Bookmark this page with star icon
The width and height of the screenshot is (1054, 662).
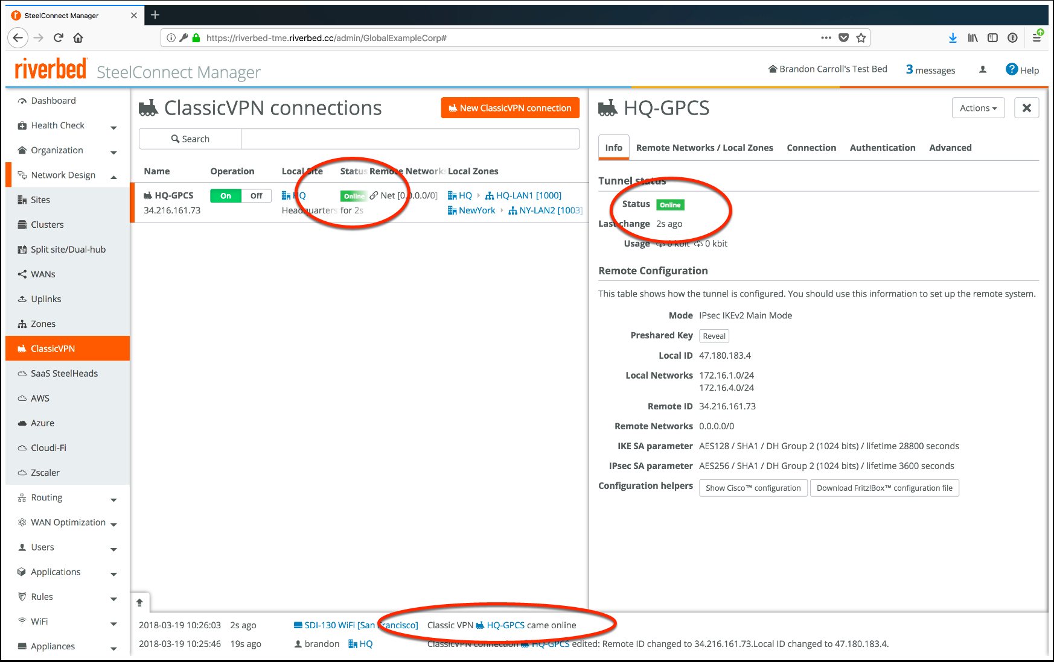click(x=861, y=37)
